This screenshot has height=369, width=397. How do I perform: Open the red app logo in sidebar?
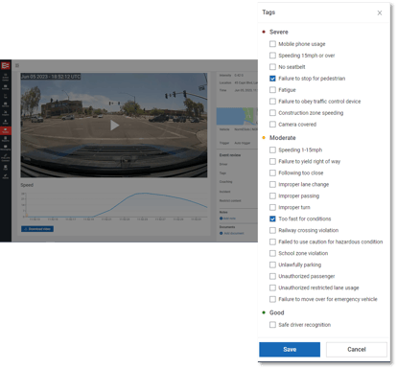click(6, 66)
